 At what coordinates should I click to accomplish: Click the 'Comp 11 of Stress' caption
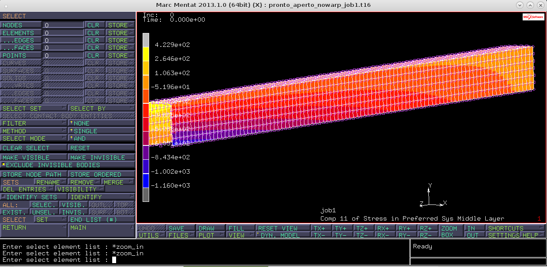[412, 218]
